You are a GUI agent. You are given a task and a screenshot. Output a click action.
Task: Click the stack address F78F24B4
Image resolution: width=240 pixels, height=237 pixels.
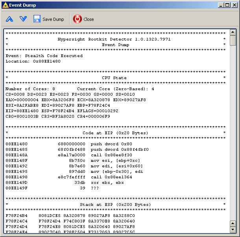click(x=17, y=216)
